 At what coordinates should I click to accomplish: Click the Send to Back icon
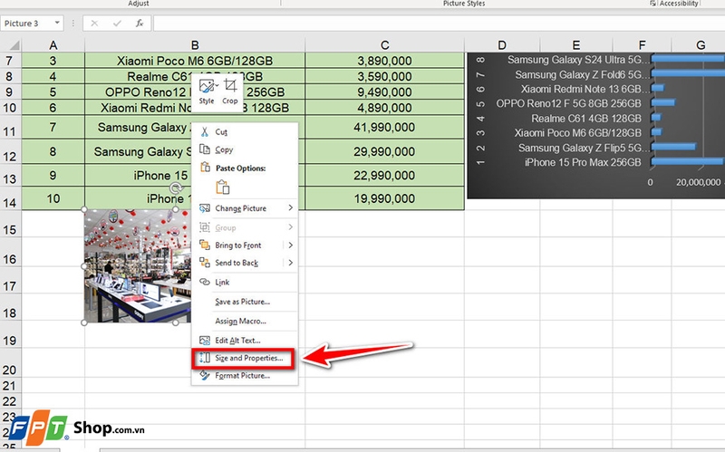click(x=205, y=263)
